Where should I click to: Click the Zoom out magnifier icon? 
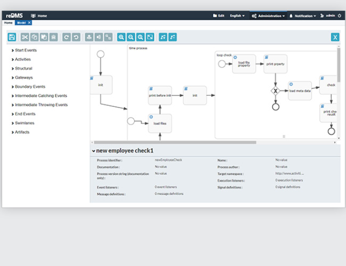pyautogui.click(x=131, y=37)
